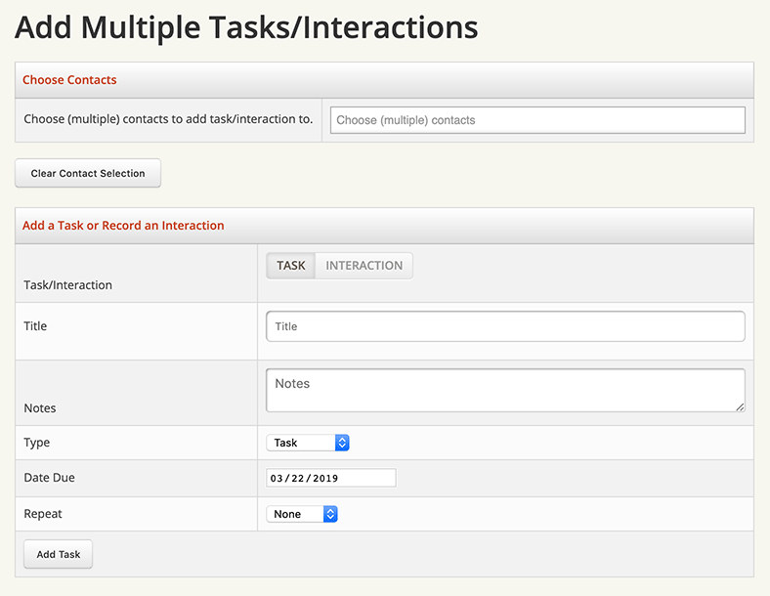
Task: Click the Notes field resize handle
Action: pos(740,407)
